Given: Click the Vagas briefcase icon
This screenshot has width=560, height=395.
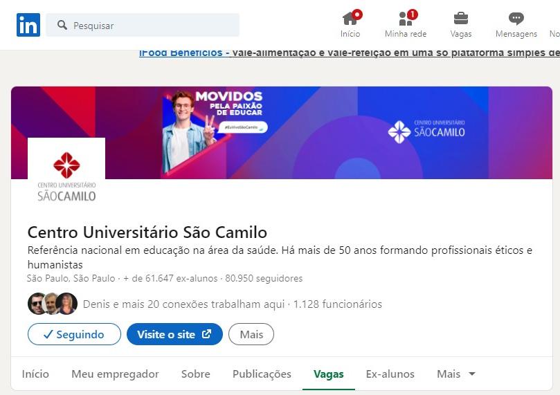Looking at the screenshot, I should click(x=461, y=18).
